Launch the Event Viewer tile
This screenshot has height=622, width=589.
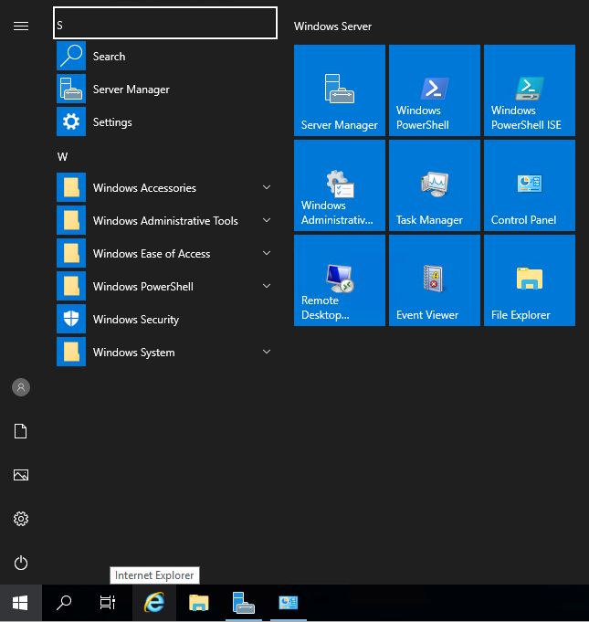435,280
